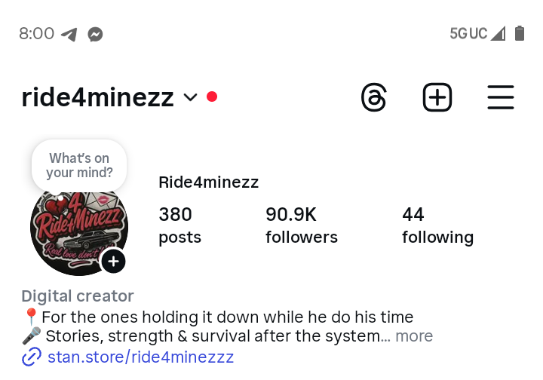This screenshot has width=543, height=380.
Task: Open the stan.store/ride4minezzz link
Action: pos(140,357)
